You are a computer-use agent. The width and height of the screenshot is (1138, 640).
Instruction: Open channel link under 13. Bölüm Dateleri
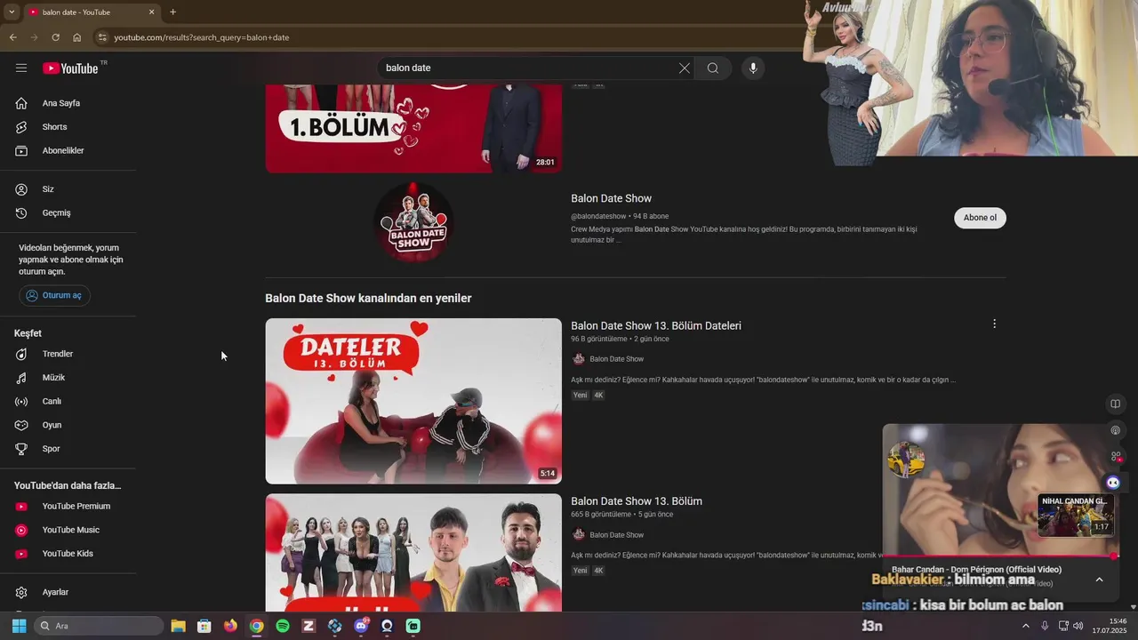[616, 359]
